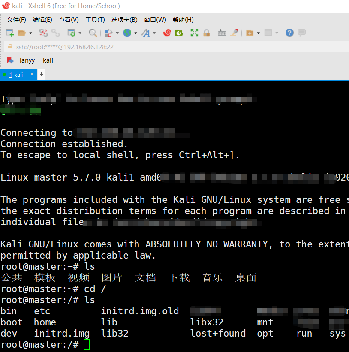Click the green terminal cursor at prompt

pos(87,345)
